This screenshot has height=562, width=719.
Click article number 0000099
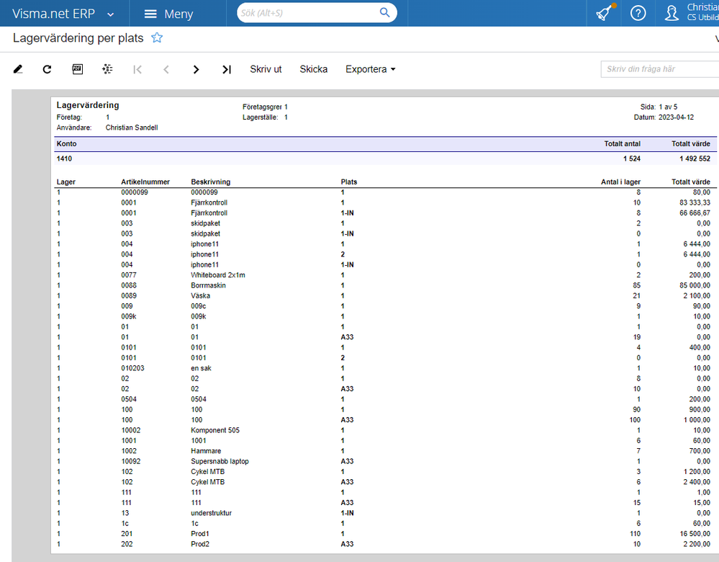point(135,192)
